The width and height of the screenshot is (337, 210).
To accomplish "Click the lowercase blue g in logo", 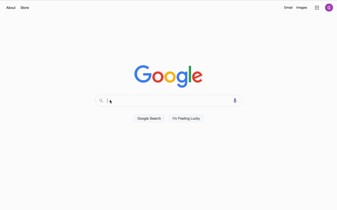I will tap(182, 79).
